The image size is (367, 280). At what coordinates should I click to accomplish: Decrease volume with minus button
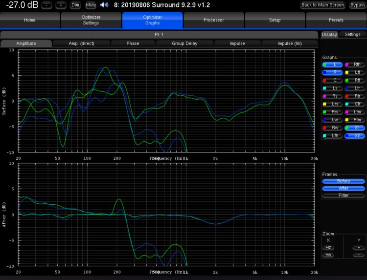click(46, 5)
